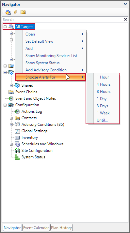
Task: Click the Actions Log icon
Action: click(x=17, y=111)
